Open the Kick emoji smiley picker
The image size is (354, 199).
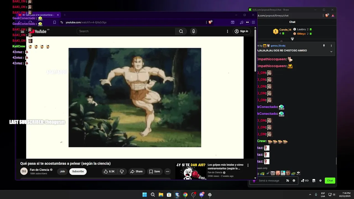pyautogui.click(x=294, y=180)
